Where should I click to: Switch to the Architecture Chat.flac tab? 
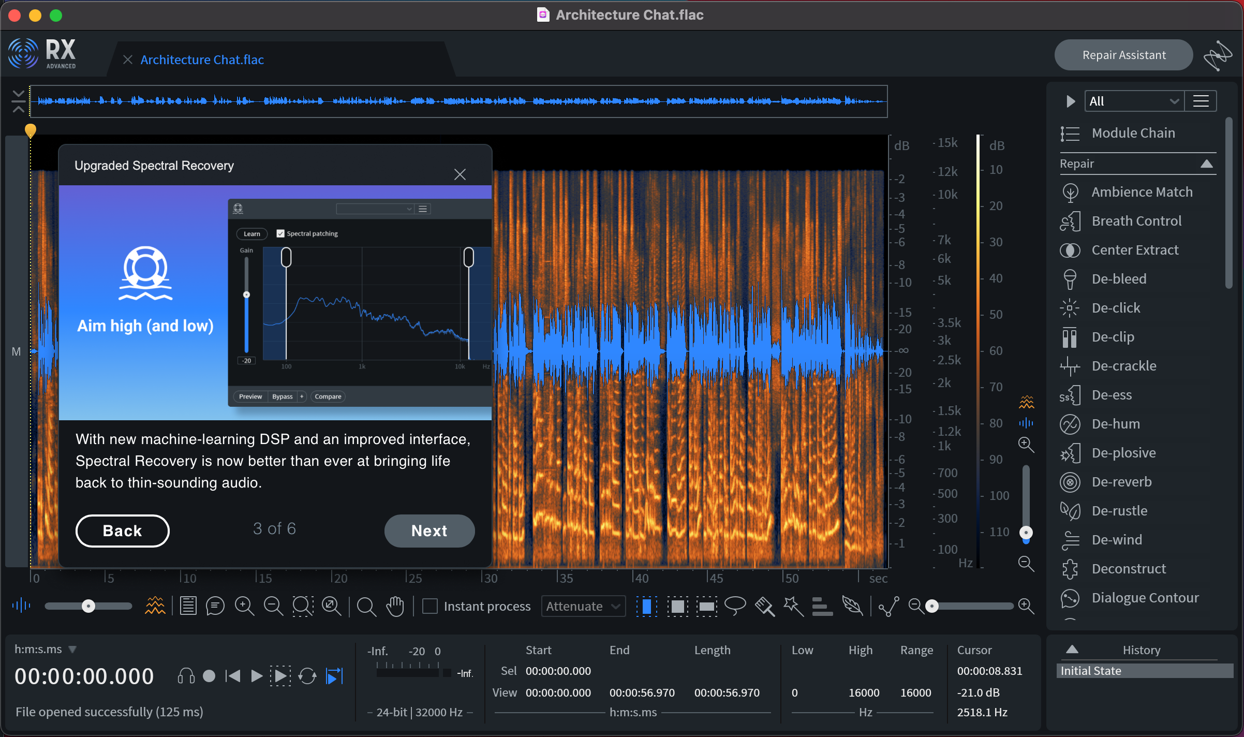point(202,60)
